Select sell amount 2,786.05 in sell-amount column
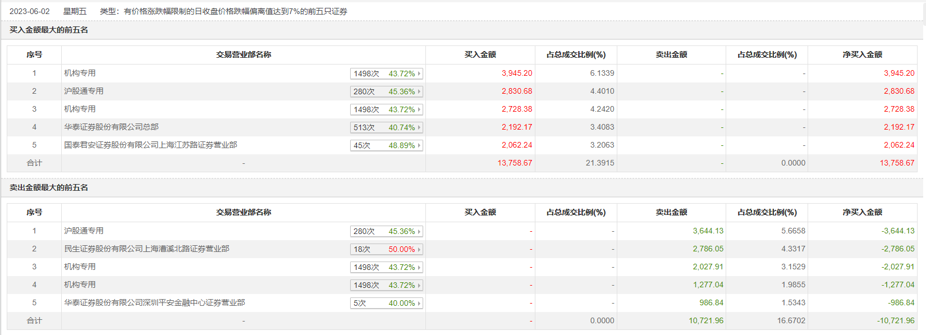This screenshot has height=335, width=926. click(x=708, y=249)
